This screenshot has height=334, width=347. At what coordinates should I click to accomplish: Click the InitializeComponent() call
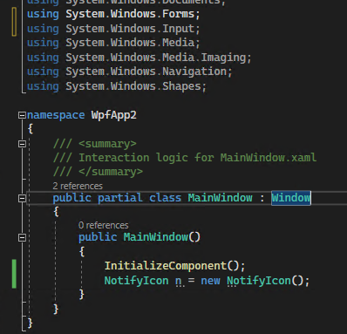click(174, 266)
